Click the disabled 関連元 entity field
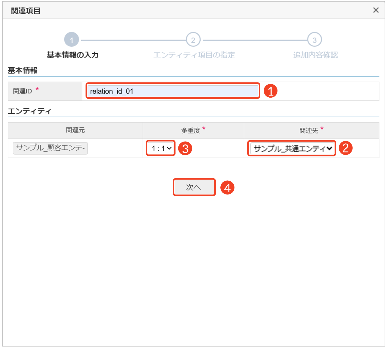 50,148
